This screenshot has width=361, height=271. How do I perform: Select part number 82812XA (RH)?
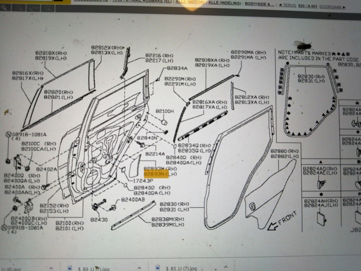tap(252, 97)
